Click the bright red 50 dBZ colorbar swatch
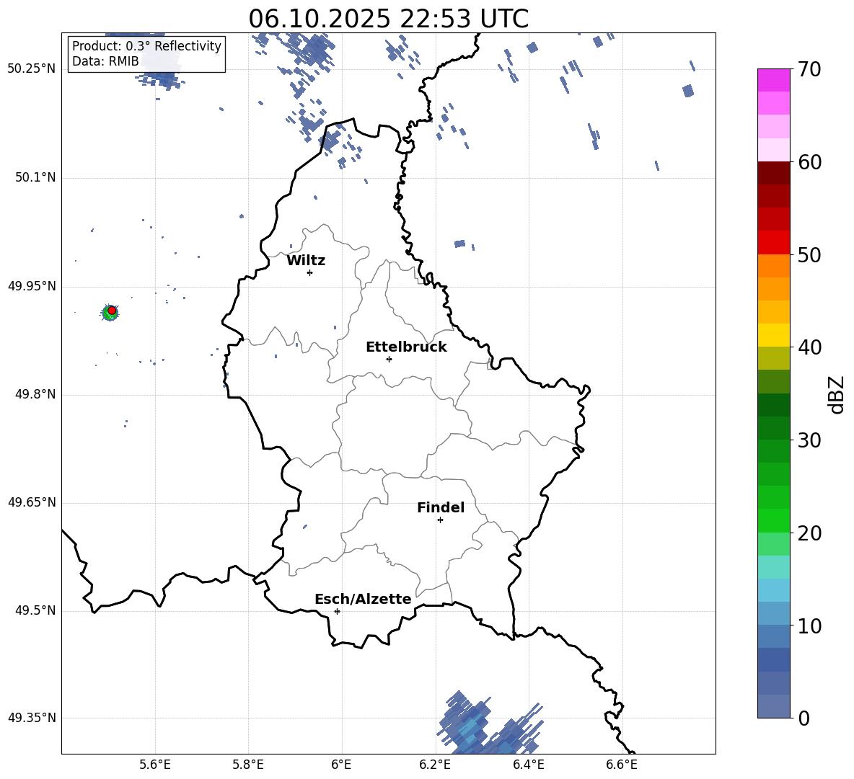Image resolution: width=854 pixels, height=779 pixels. (773, 243)
